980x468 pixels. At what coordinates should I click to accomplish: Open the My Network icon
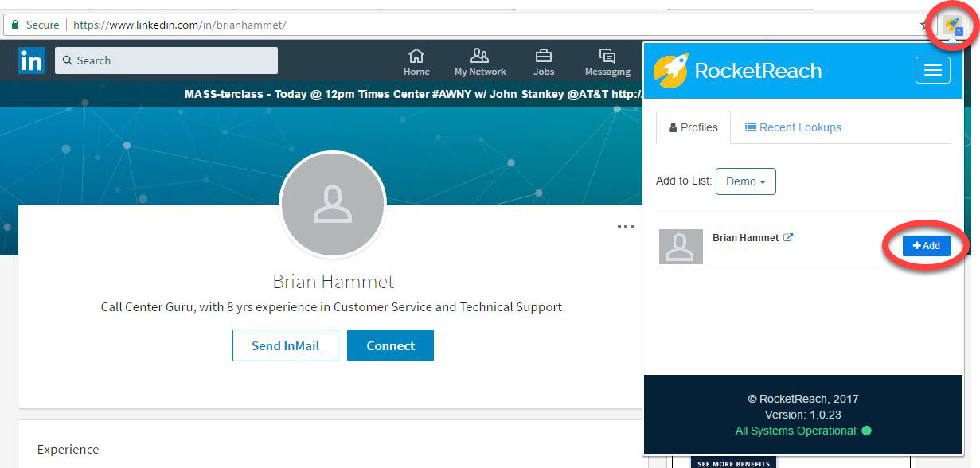tap(479, 57)
